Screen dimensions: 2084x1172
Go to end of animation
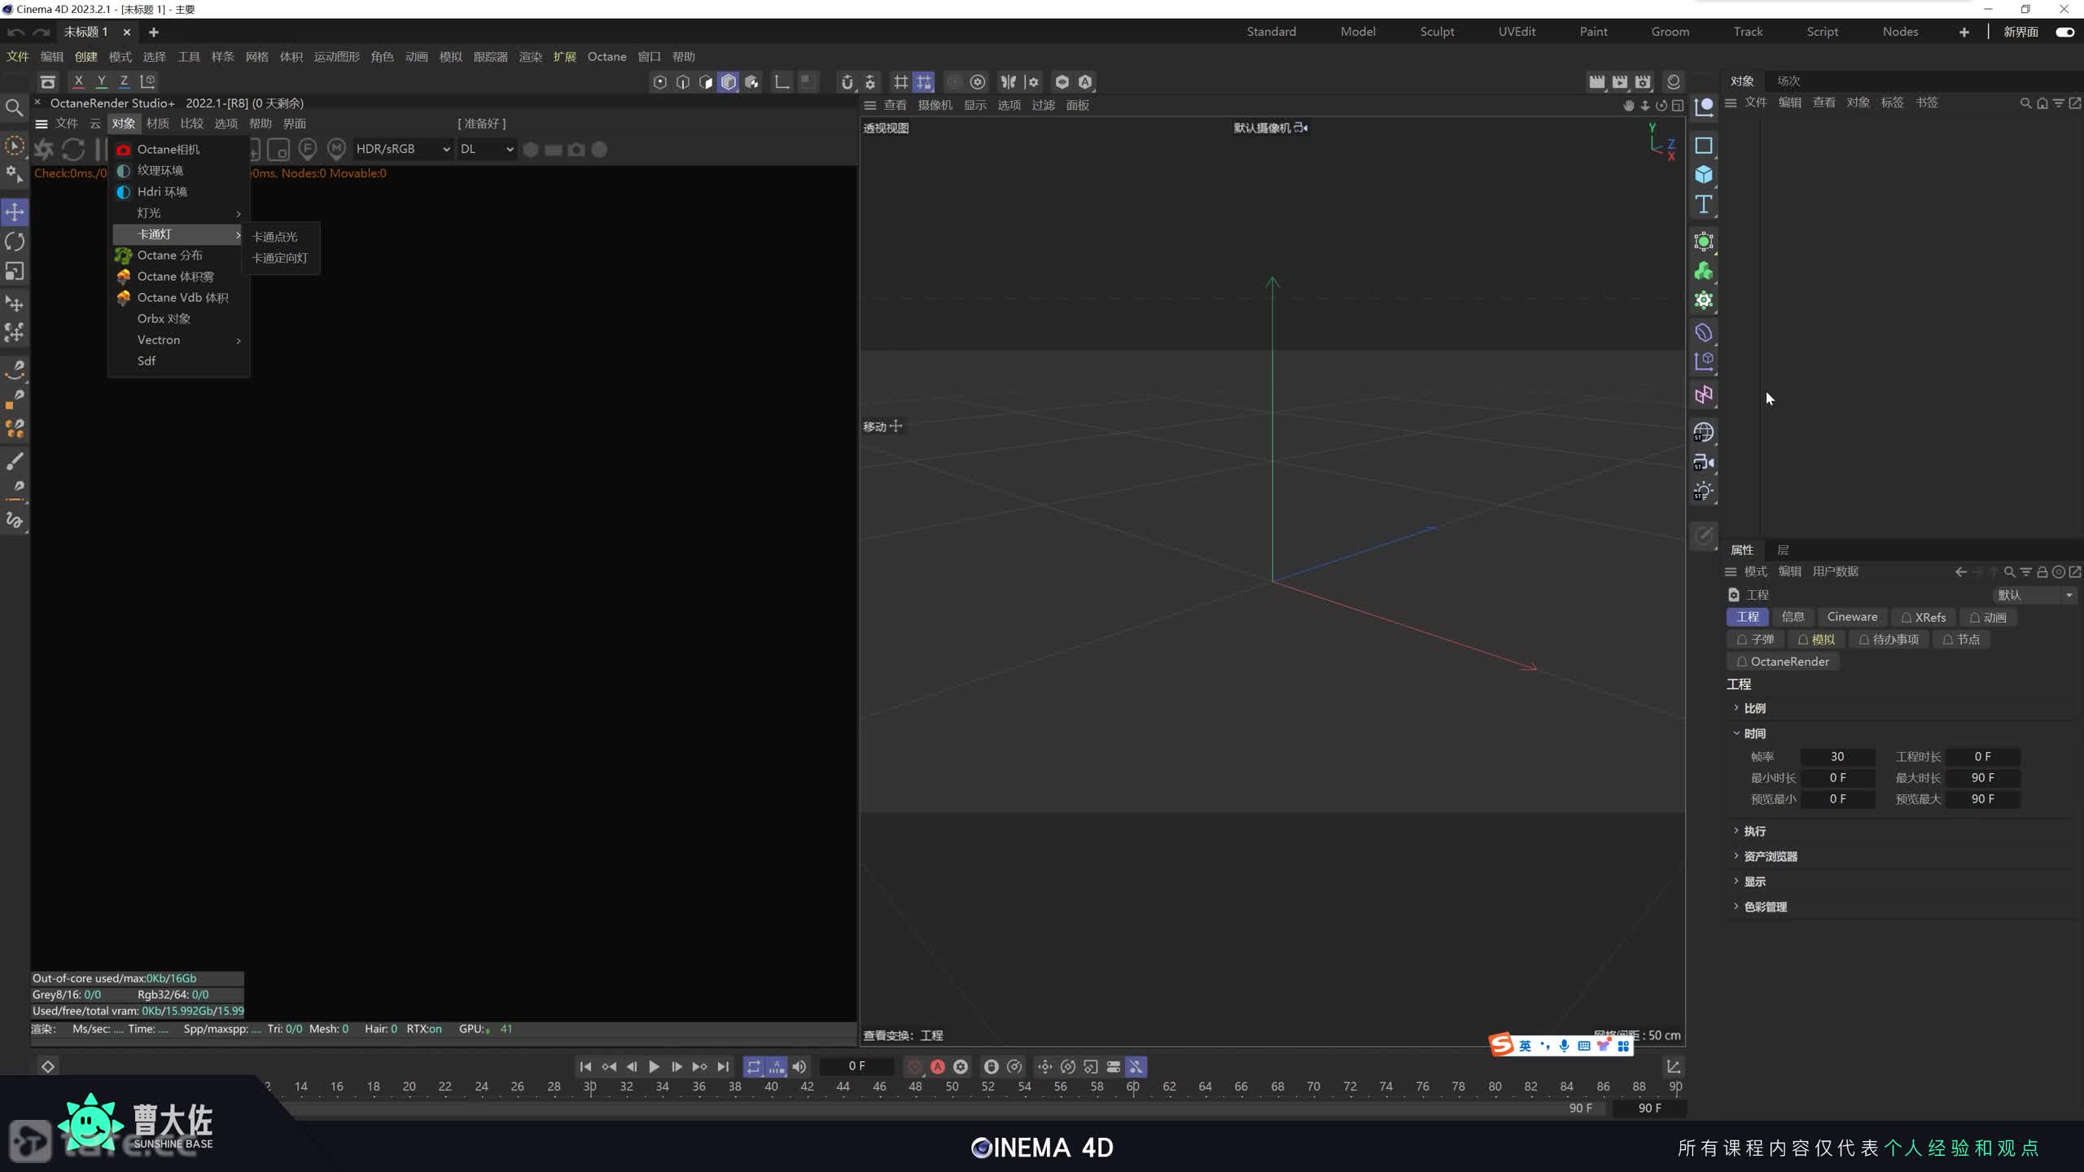723,1066
